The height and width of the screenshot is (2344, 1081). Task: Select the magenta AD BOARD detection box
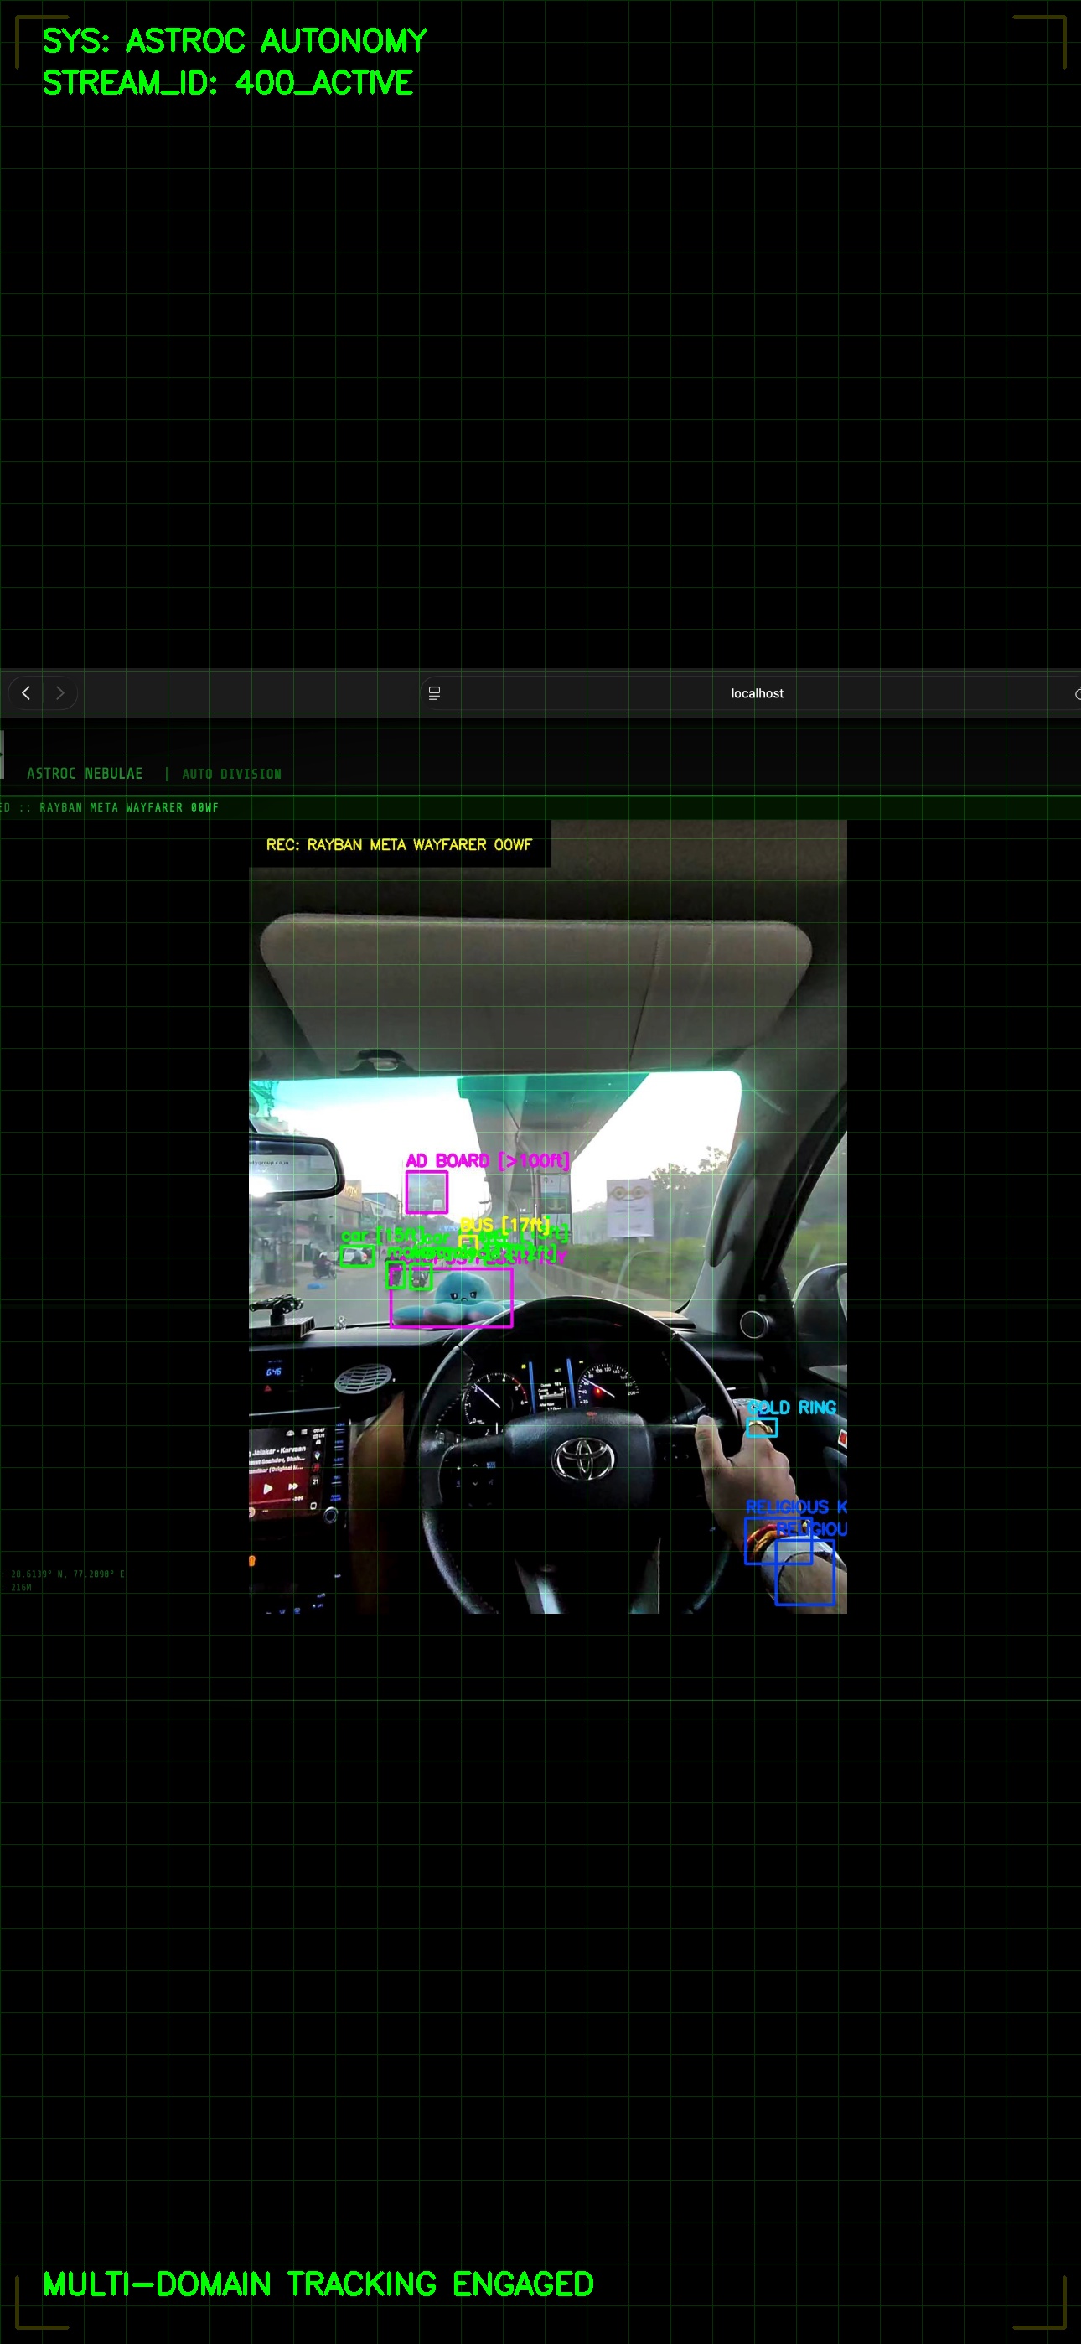tap(426, 1192)
